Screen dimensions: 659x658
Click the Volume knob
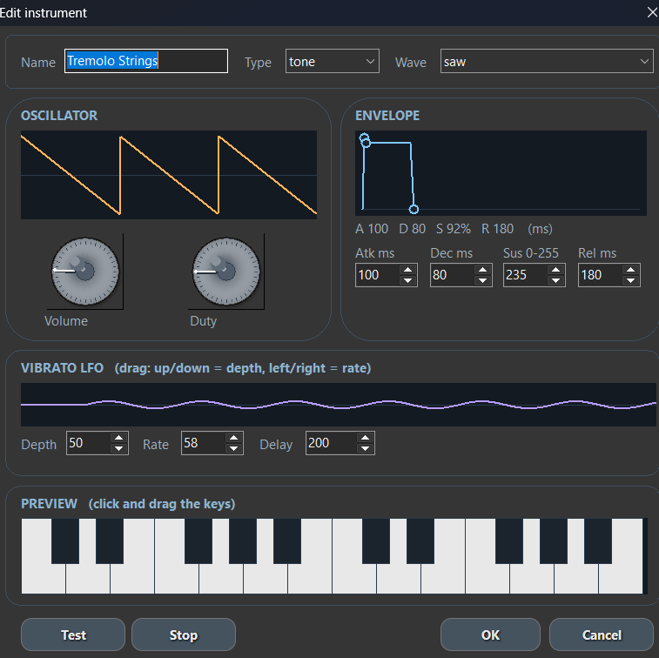click(85, 271)
